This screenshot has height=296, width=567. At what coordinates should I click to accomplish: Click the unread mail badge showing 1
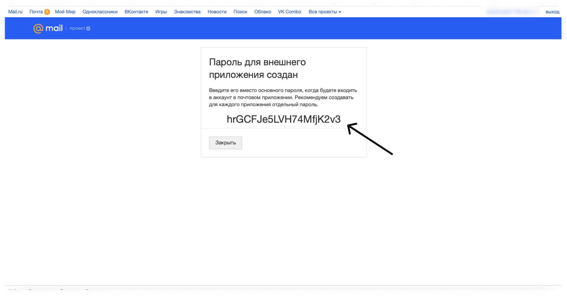tap(47, 12)
